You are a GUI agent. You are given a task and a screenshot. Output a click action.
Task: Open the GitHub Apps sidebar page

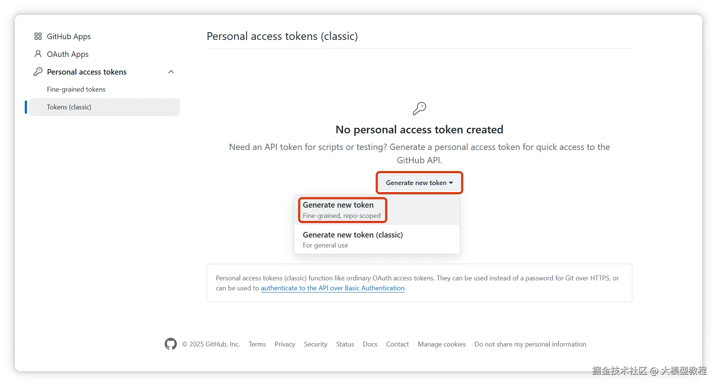pos(69,36)
